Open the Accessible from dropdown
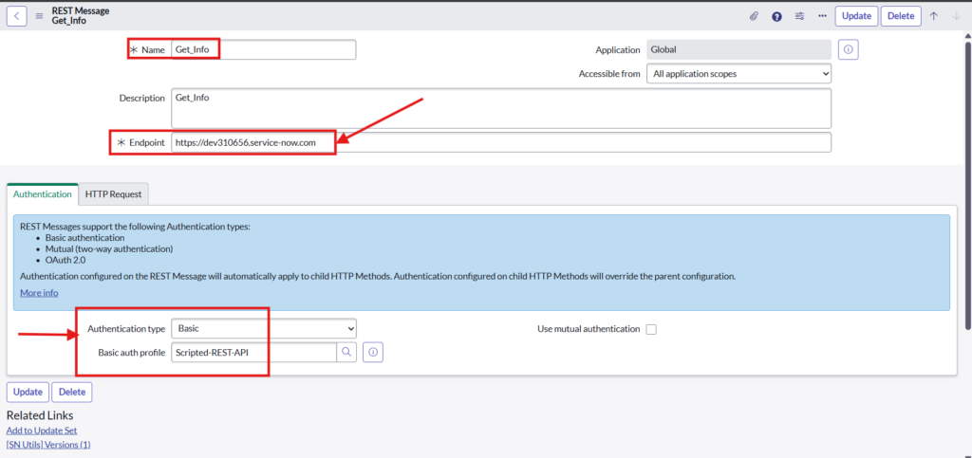The height and width of the screenshot is (458, 972). [x=738, y=73]
